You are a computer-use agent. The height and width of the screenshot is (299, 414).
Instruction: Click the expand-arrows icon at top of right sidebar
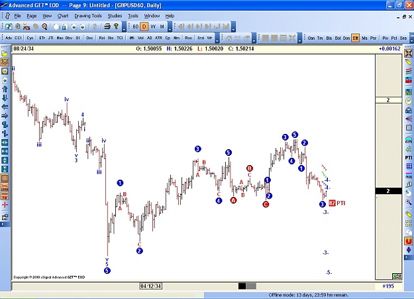click(409, 54)
